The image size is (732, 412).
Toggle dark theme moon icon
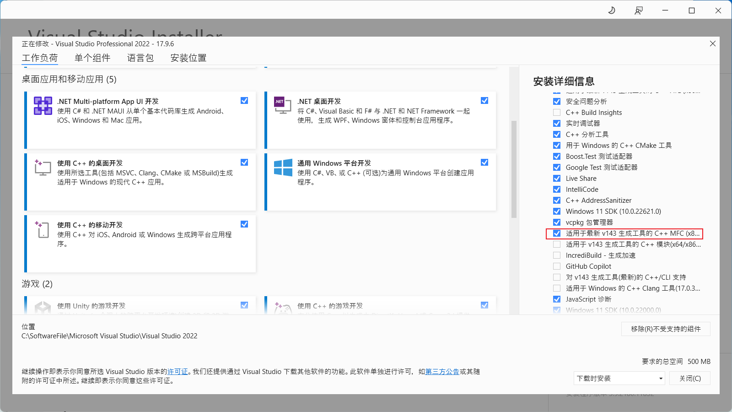pos(612,11)
